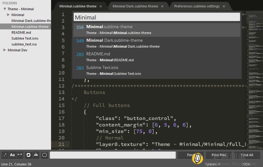Toggle wrap search option

(28, 155)
